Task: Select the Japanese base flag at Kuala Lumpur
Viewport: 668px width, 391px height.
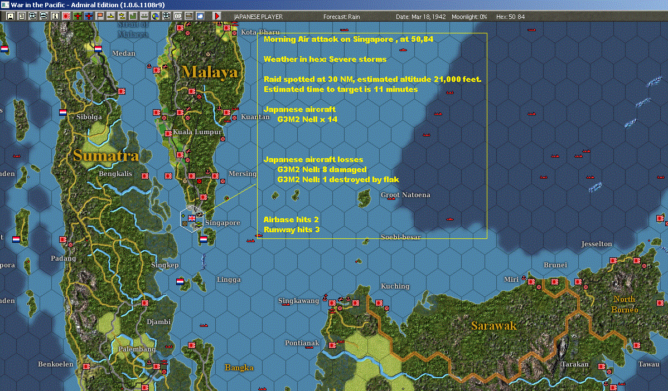Action: (168, 133)
